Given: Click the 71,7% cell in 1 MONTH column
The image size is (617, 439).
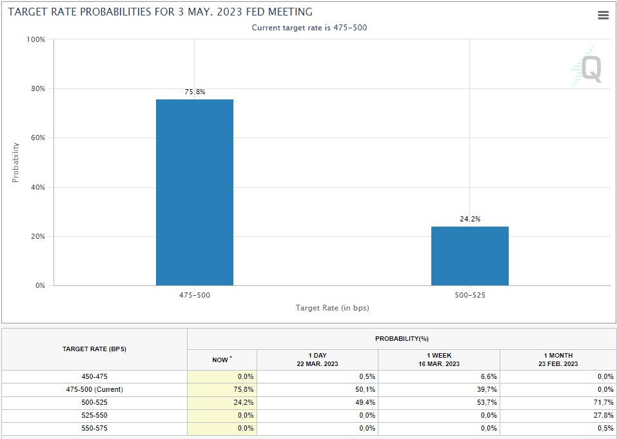Looking at the screenshot, I should coord(558,402).
